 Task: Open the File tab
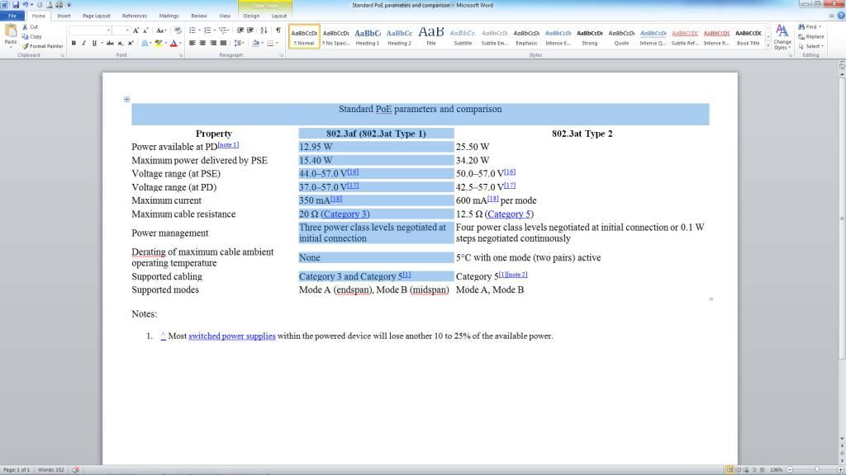click(x=12, y=16)
